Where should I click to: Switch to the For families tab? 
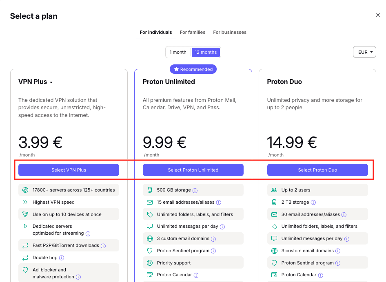point(193,32)
